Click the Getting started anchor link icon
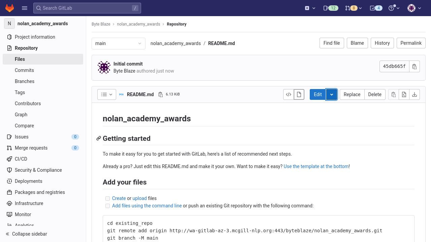Viewport: 431px width, 242px height. point(99,138)
